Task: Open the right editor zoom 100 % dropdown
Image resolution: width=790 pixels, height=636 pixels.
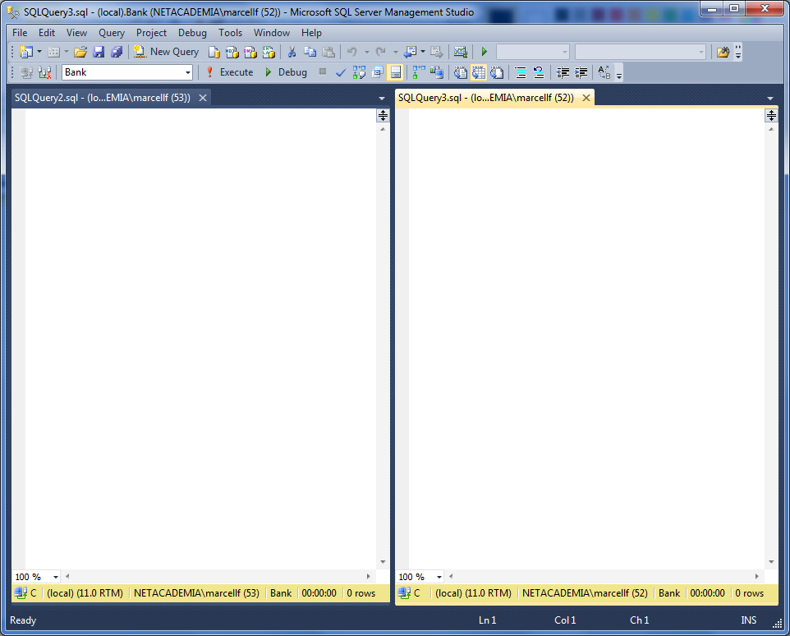Action: pos(439,577)
